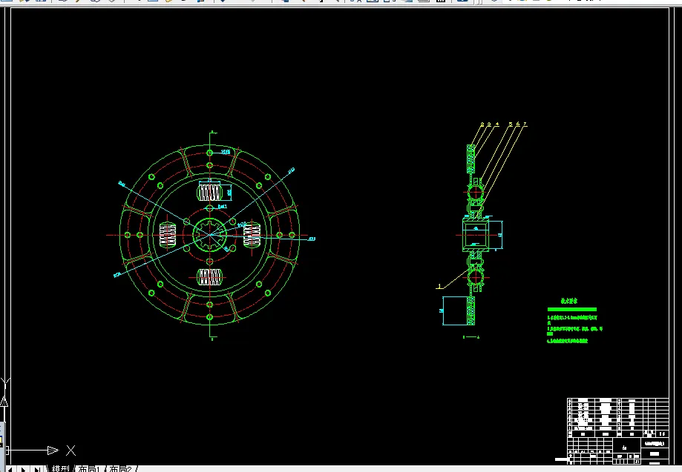The height and width of the screenshot is (472, 682).
Task: Select the part callout number 4
Action: tap(497, 124)
